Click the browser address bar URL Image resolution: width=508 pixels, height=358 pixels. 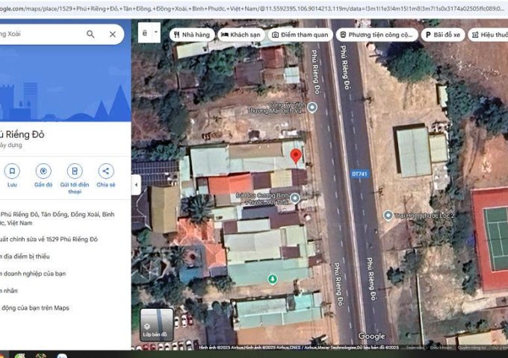pos(254,7)
